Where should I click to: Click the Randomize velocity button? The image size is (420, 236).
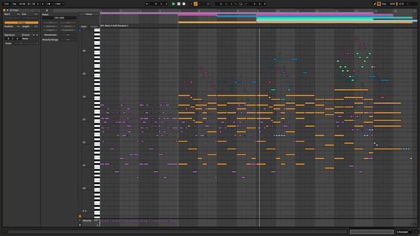tap(51, 35)
